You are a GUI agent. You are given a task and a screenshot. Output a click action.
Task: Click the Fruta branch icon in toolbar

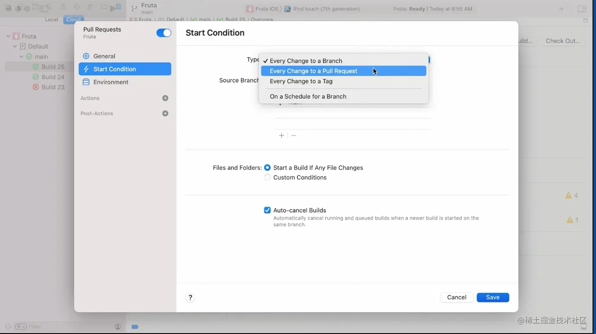point(134,9)
